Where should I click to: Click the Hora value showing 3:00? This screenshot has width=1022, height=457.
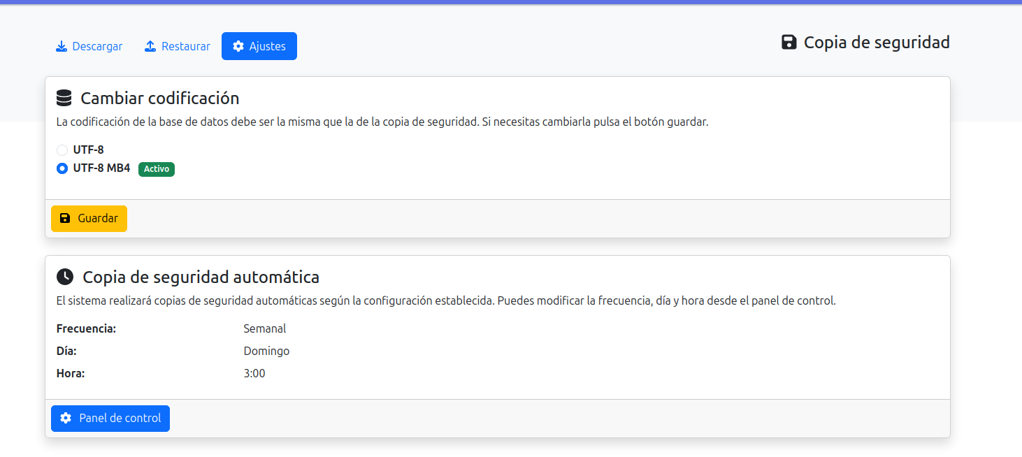point(254,373)
